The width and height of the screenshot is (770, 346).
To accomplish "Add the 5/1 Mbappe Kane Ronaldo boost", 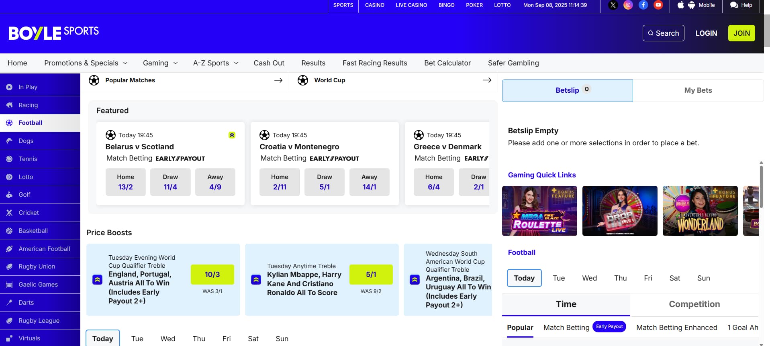I will (371, 275).
